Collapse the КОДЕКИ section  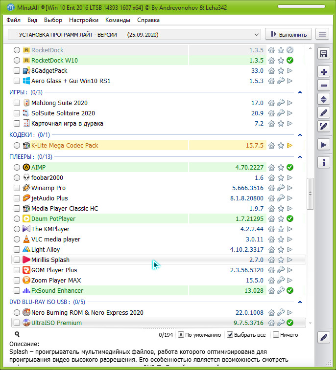[x=300, y=135]
